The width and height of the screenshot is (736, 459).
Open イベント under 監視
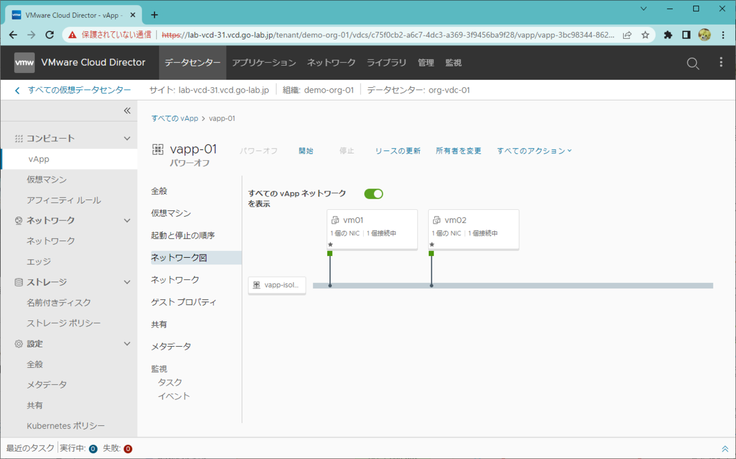click(174, 396)
